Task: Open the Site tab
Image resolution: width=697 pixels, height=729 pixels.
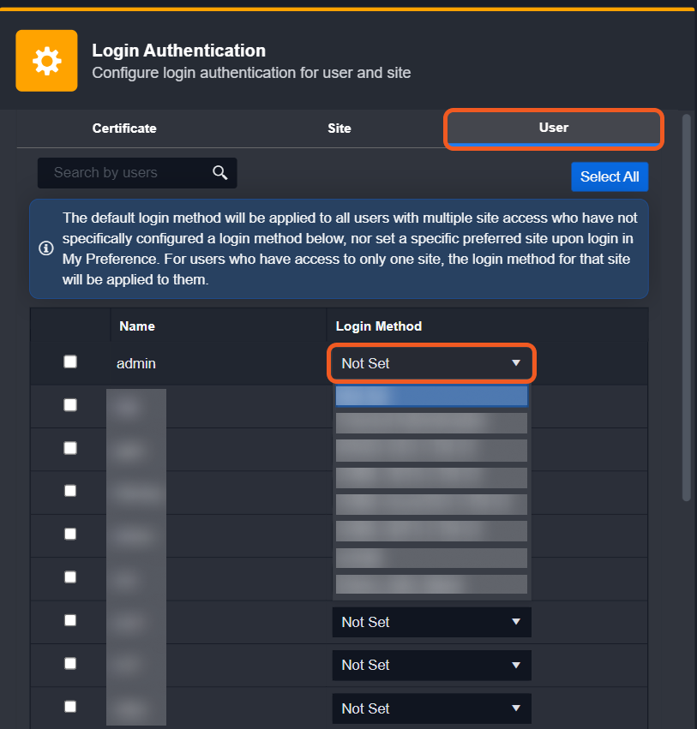Action: click(x=339, y=128)
